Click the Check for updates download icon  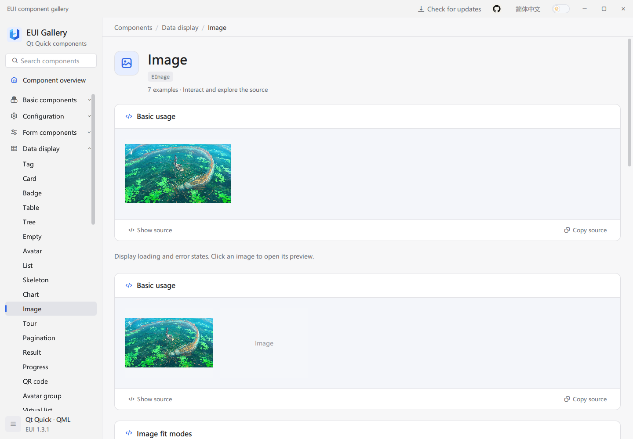click(x=421, y=9)
